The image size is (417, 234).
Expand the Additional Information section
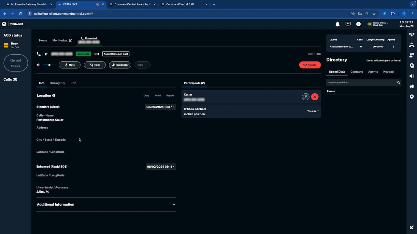tap(106, 204)
